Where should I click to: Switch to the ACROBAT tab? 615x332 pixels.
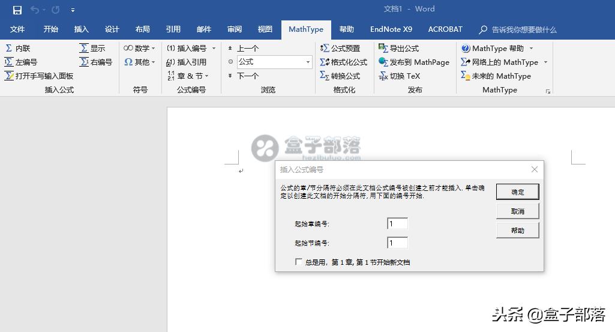(445, 29)
